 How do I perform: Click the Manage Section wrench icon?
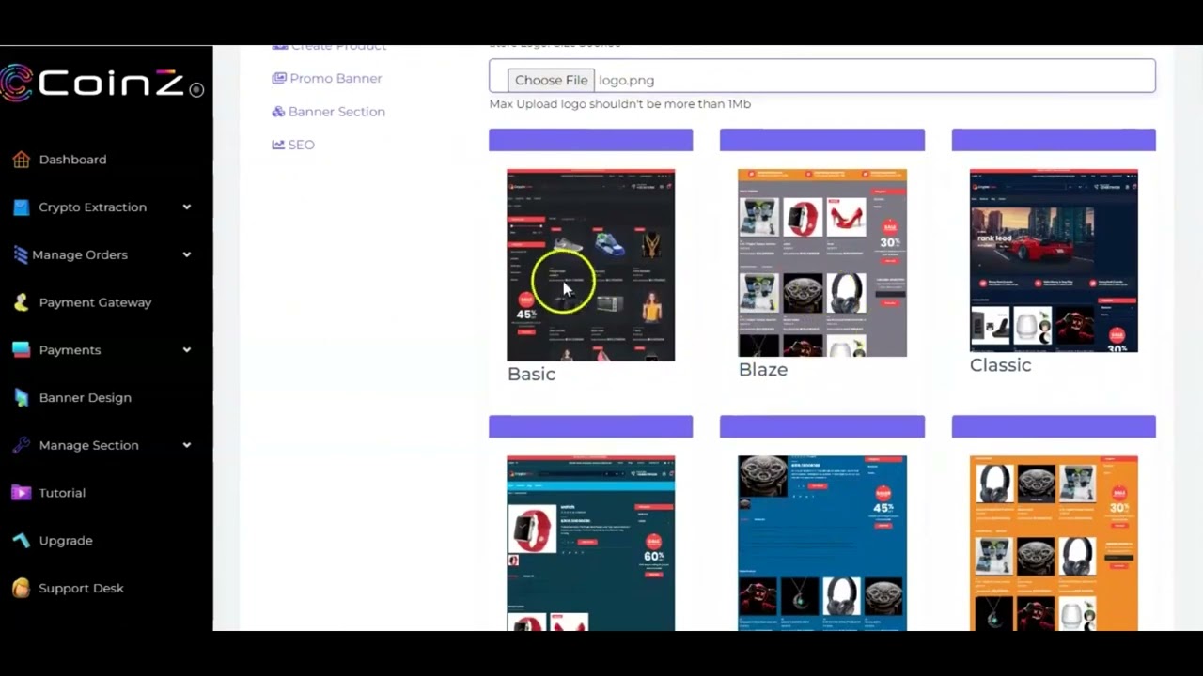[x=21, y=445]
